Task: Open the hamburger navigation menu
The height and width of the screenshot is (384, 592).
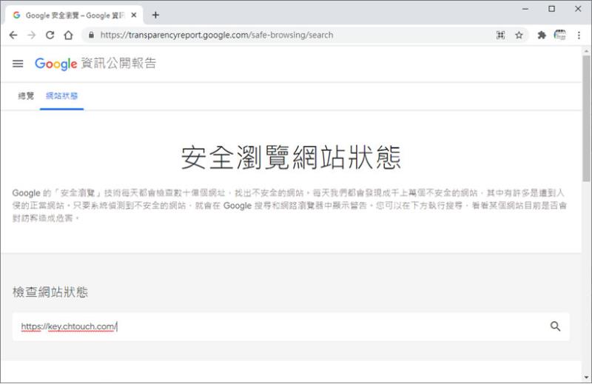Action: pyautogui.click(x=18, y=64)
